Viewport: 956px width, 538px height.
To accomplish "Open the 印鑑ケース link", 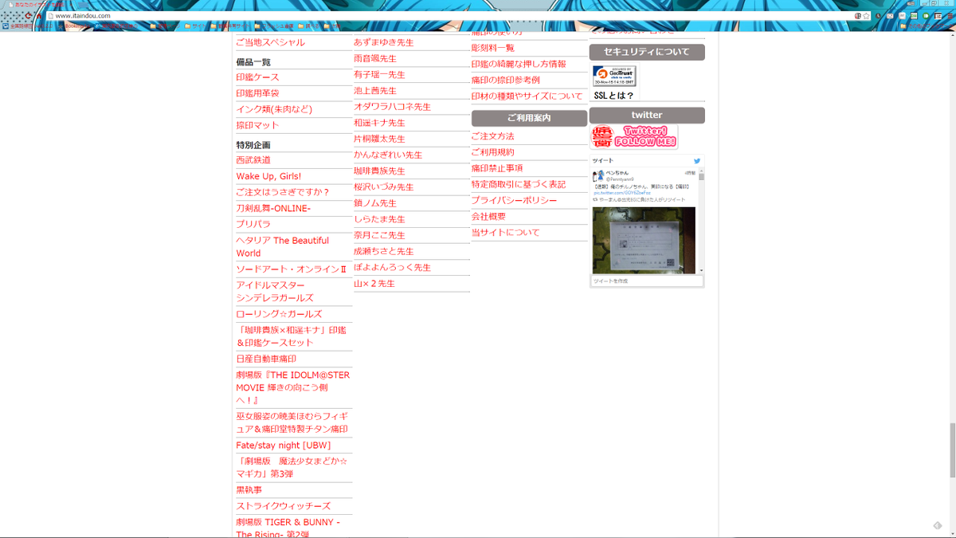I will [x=257, y=77].
